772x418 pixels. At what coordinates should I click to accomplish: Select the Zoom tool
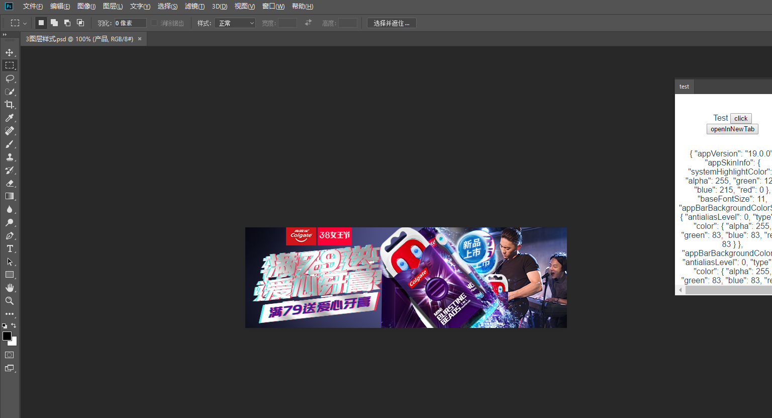point(10,301)
